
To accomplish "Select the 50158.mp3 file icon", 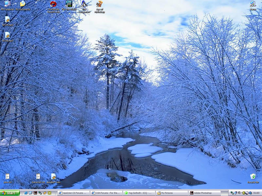I will [x=7, y=35].
